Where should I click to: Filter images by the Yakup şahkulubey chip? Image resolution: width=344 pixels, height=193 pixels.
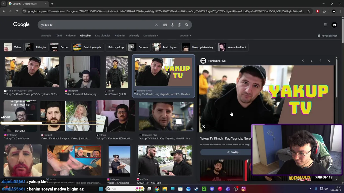click(199, 47)
